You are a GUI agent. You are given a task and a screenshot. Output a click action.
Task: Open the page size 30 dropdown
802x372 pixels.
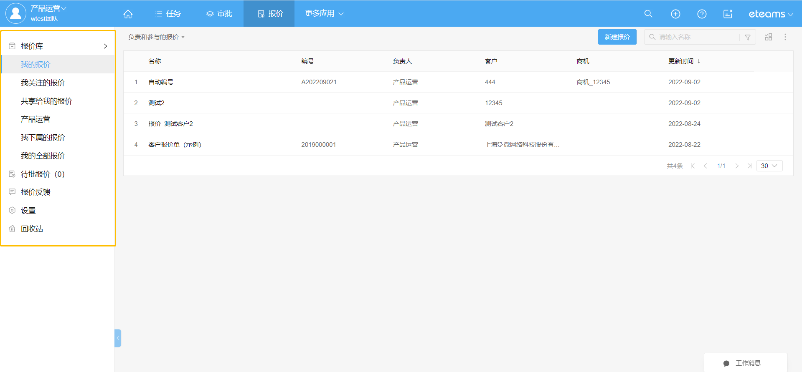coord(769,166)
